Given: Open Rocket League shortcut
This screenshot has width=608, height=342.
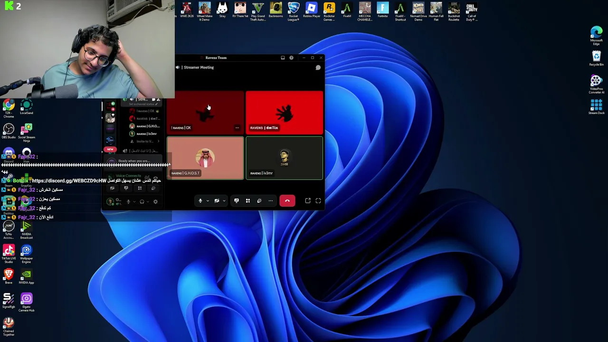Looking at the screenshot, I should pyautogui.click(x=294, y=12).
